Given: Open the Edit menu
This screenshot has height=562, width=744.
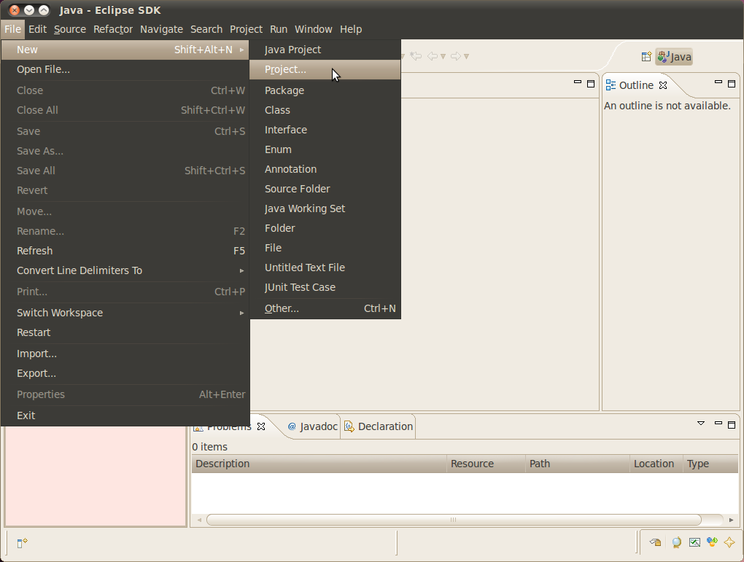Looking at the screenshot, I should point(37,29).
